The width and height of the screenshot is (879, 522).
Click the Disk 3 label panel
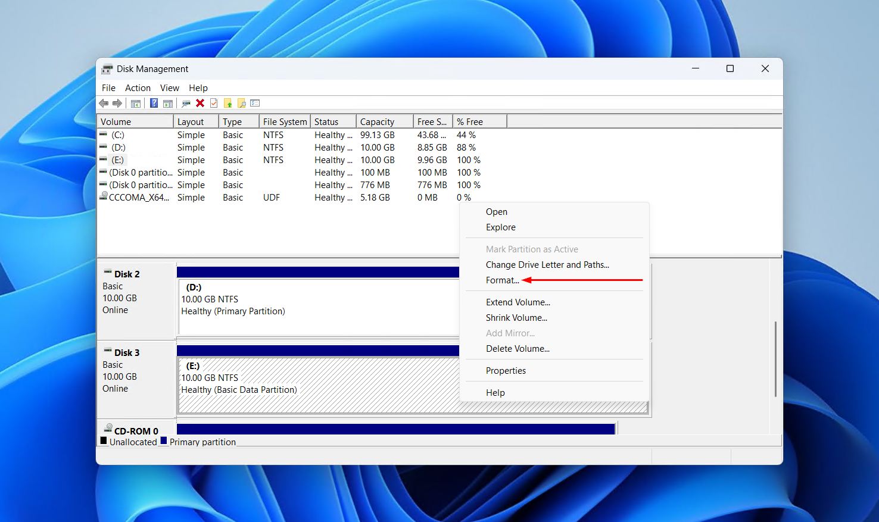[x=136, y=379]
